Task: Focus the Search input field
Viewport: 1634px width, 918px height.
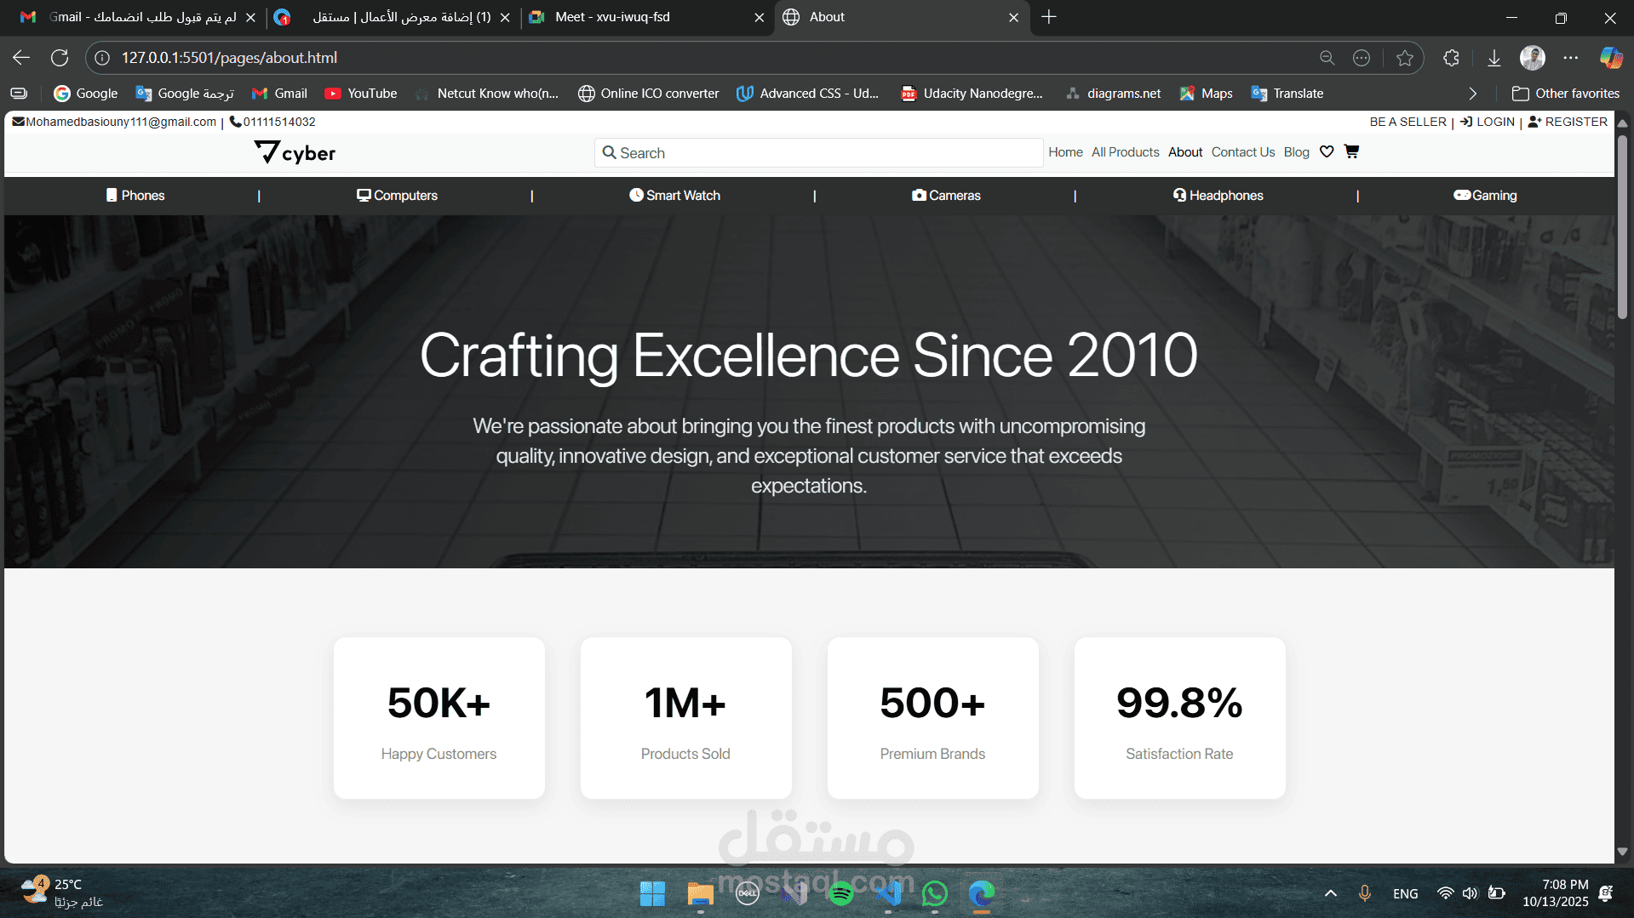Action: point(819,153)
